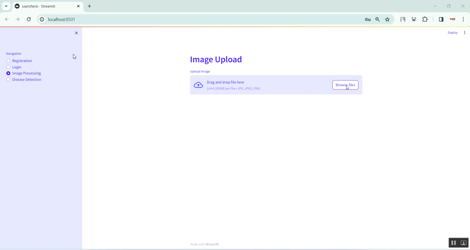Click the Deploy button

[453, 32]
